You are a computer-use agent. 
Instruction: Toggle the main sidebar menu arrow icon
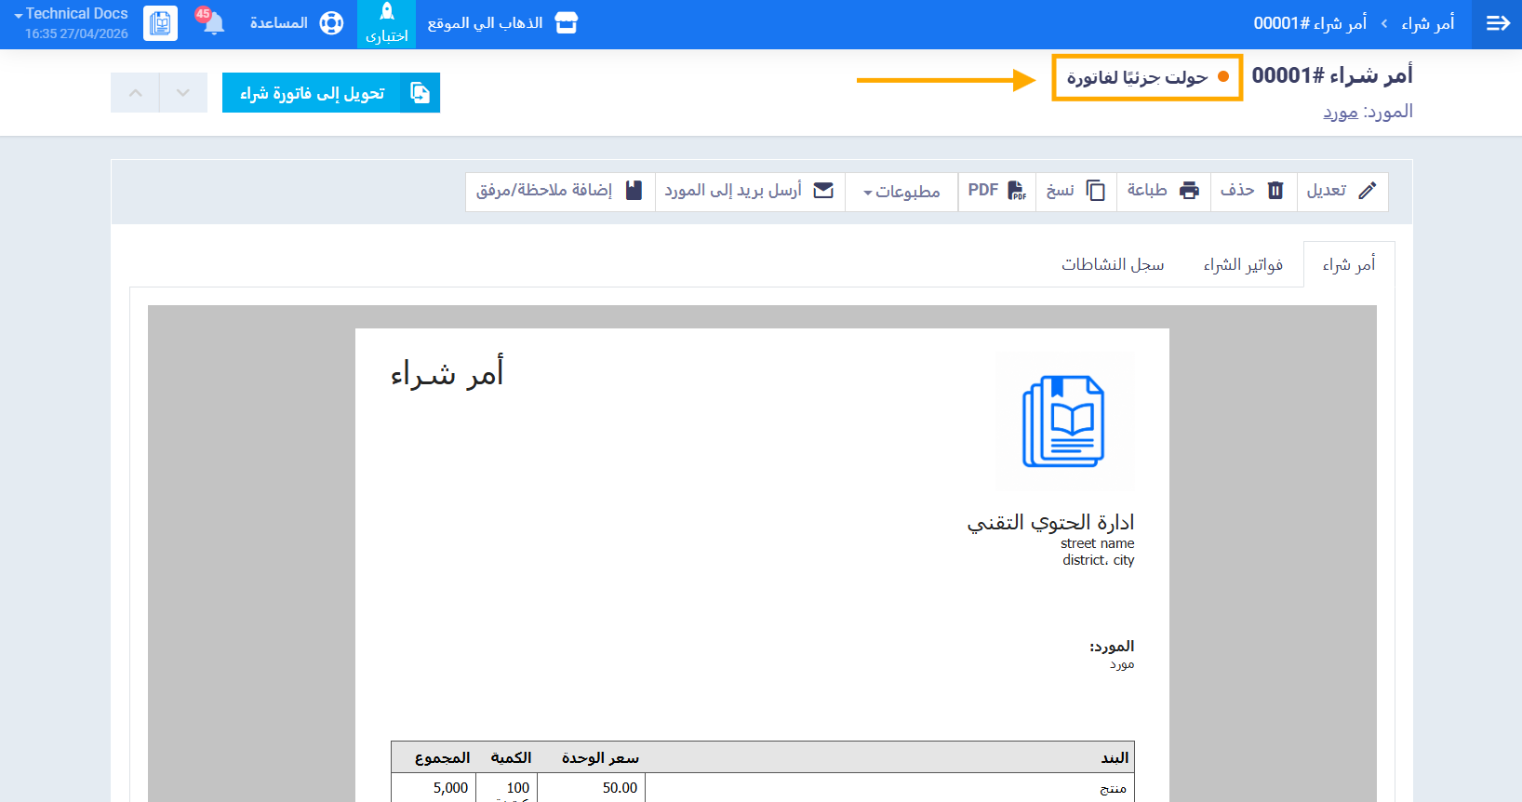[1497, 24]
